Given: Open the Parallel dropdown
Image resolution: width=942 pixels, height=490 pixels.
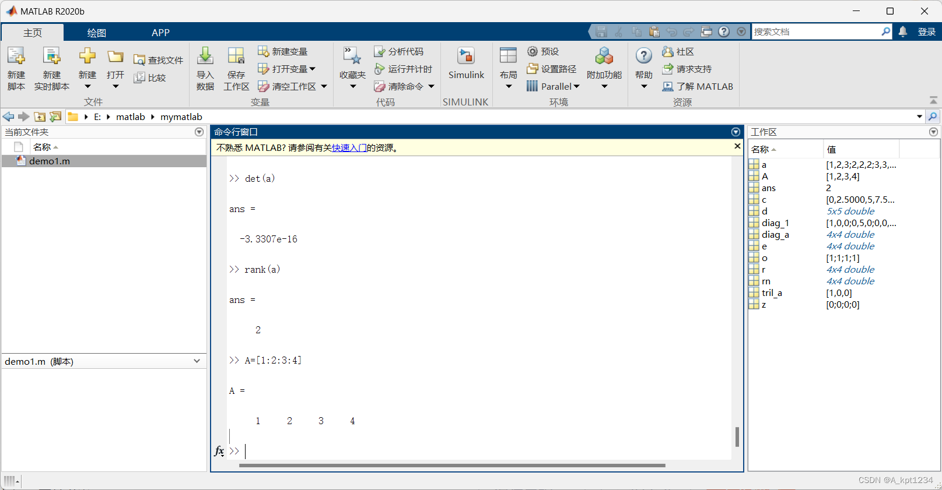Looking at the screenshot, I should point(553,86).
